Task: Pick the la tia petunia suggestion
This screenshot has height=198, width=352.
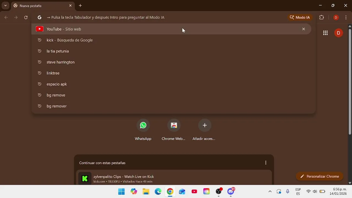Action: click(171, 51)
